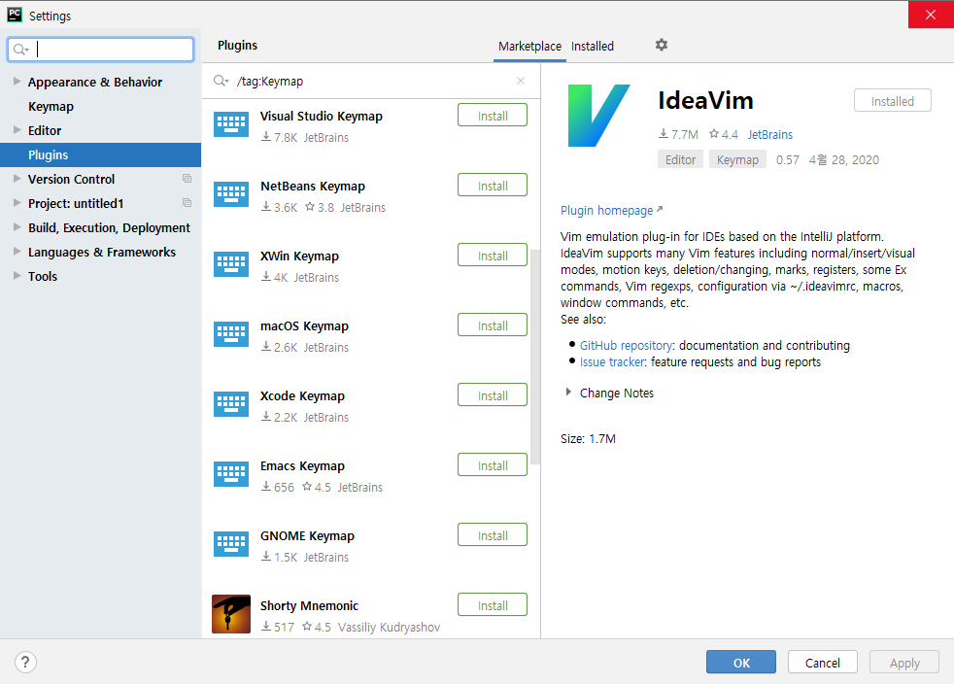This screenshot has height=684, width=954.
Task: Click the IdeaVim logo icon
Action: (598, 116)
